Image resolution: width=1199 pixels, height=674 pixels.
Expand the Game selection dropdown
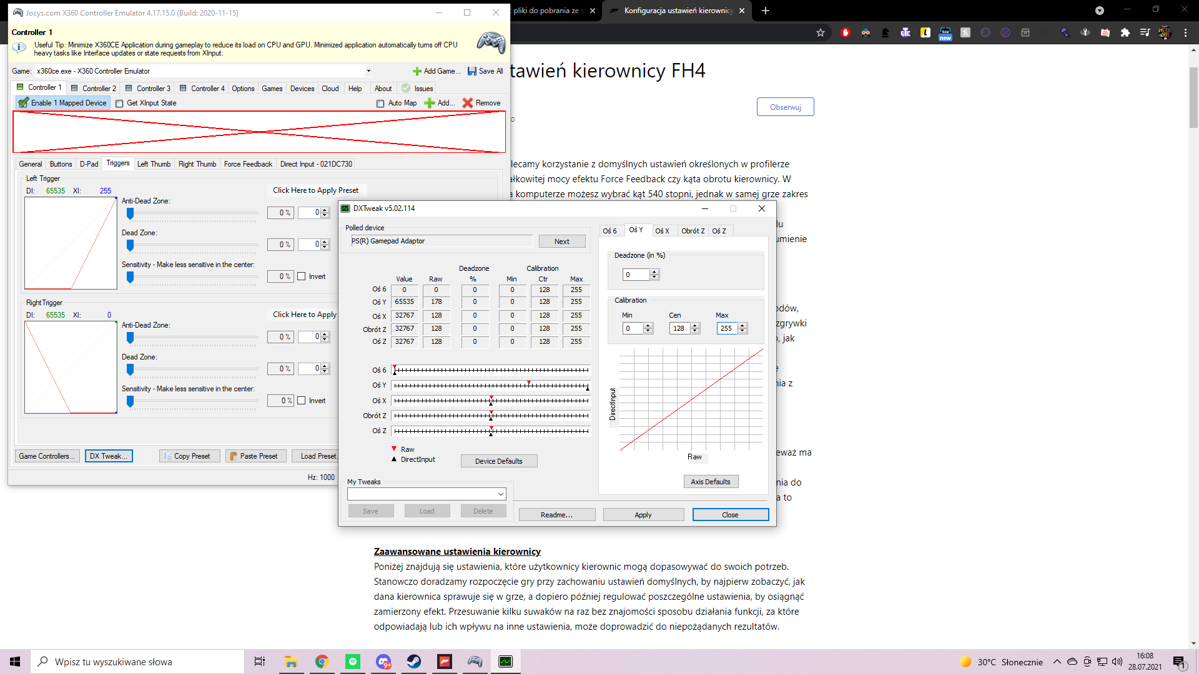(x=368, y=71)
